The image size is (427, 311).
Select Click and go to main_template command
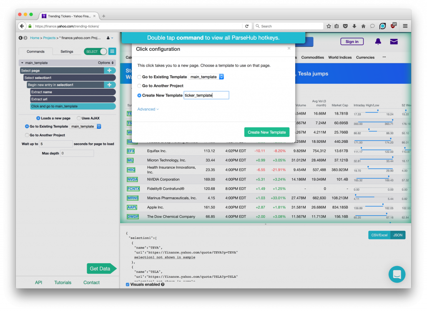73,106
